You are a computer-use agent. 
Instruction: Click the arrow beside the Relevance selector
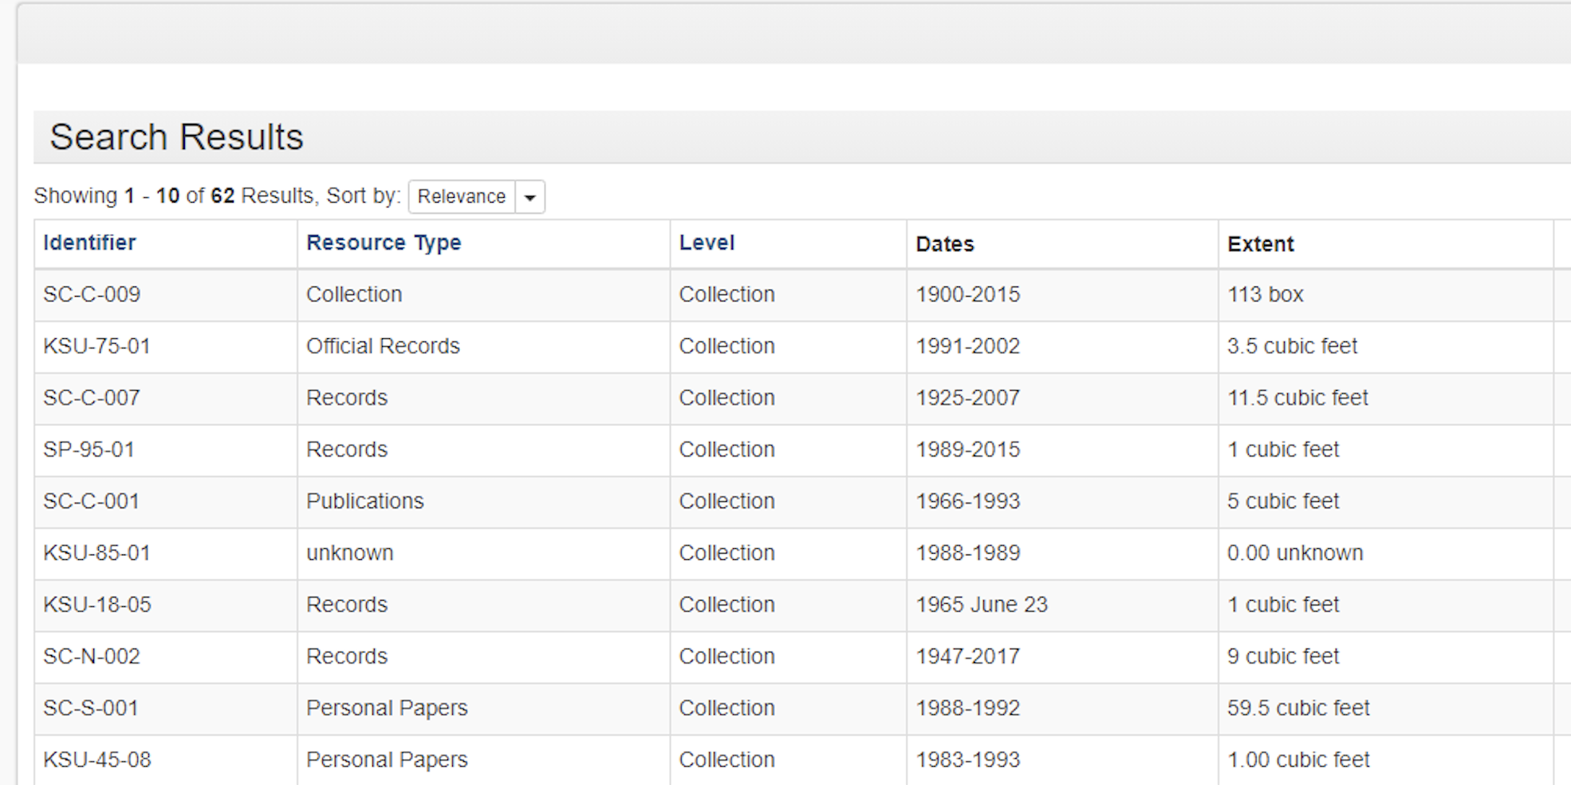(x=530, y=196)
